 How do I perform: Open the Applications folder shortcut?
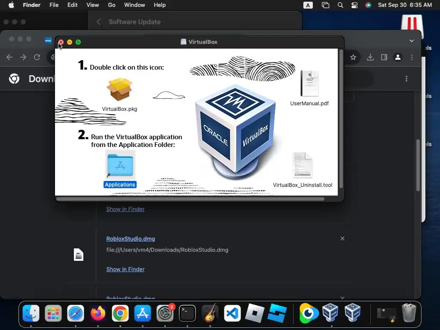pyautogui.click(x=120, y=165)
